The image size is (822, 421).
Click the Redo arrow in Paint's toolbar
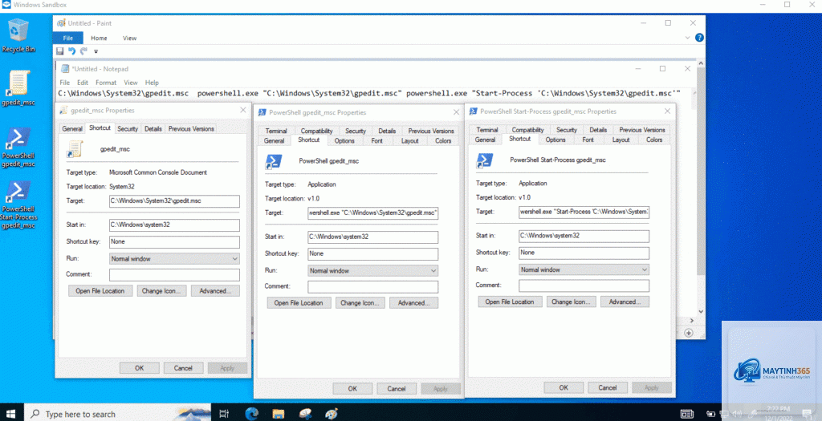point(83,51)
